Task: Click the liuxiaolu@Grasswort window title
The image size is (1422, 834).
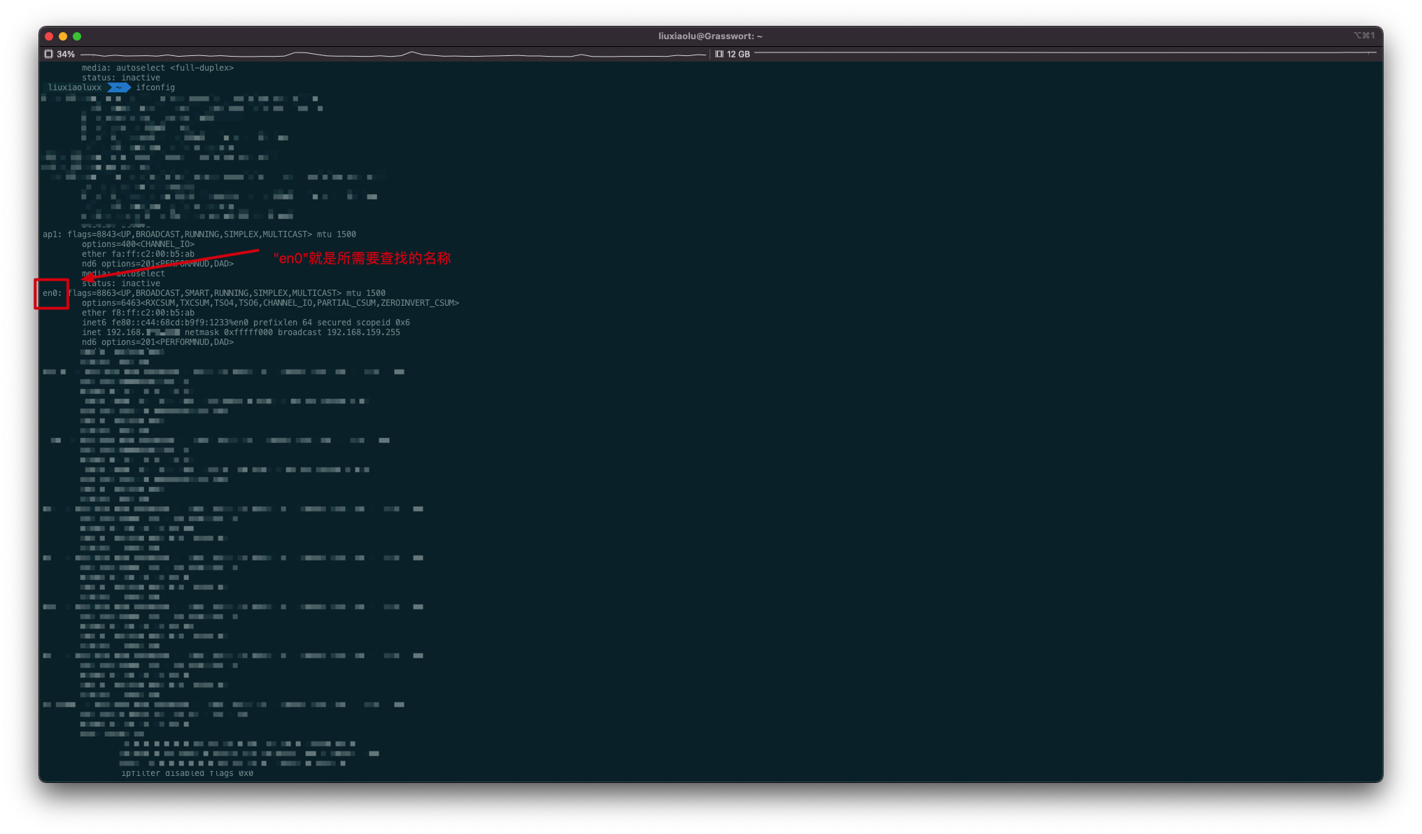Action: (710, 36)
